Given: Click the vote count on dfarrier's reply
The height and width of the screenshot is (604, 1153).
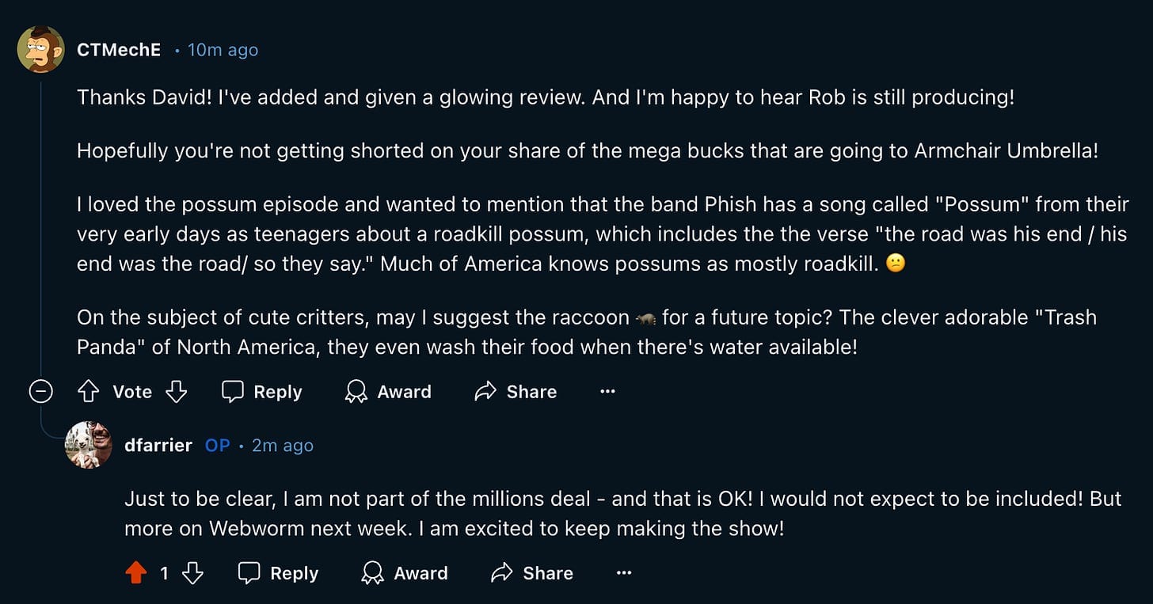Looking at the screenshot, I should [164, 572].
